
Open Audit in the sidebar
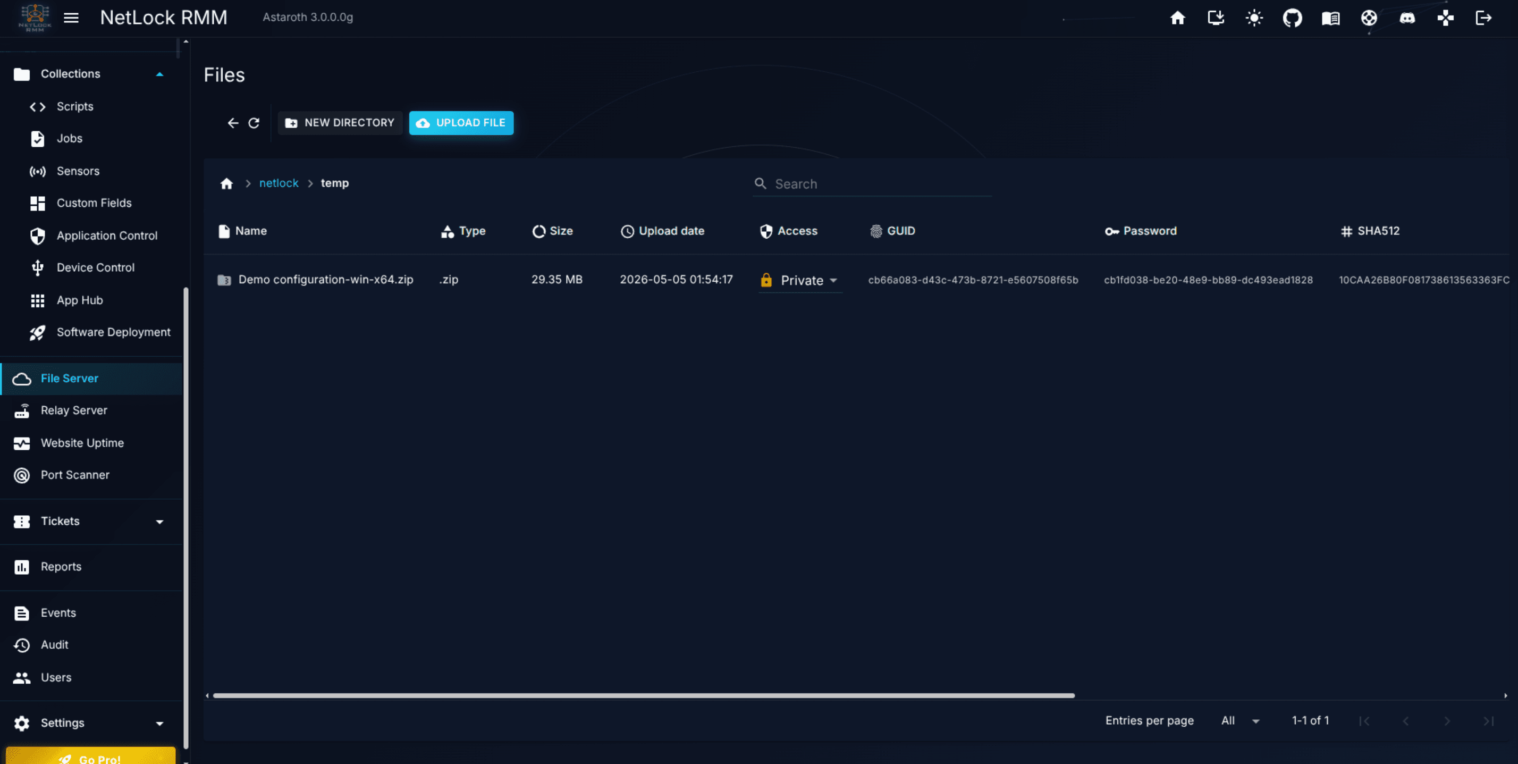(91, 645)
